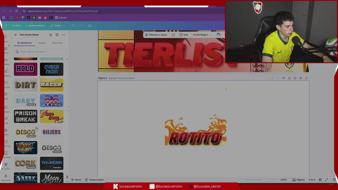338x190 pixels.
Task: Click Agregar título de página
Action: 122,78
